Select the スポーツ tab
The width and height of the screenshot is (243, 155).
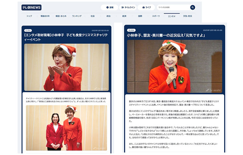156,16
